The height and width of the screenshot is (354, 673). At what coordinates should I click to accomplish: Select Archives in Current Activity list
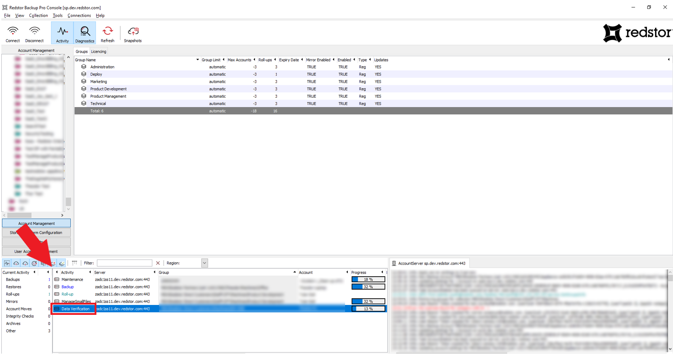[x=13, y=323]
